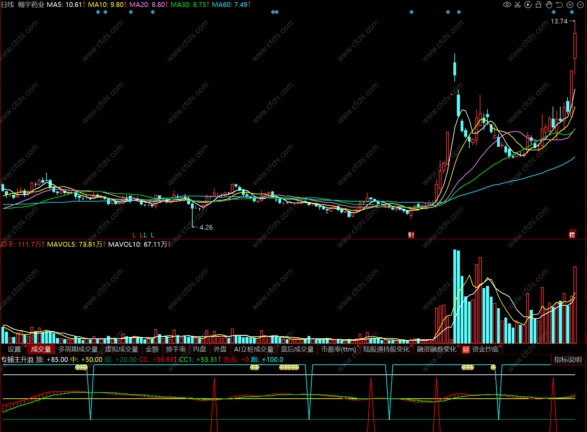Start the chart replay playback icon
This screenshot has width=587, height=432.
[528, 5]
